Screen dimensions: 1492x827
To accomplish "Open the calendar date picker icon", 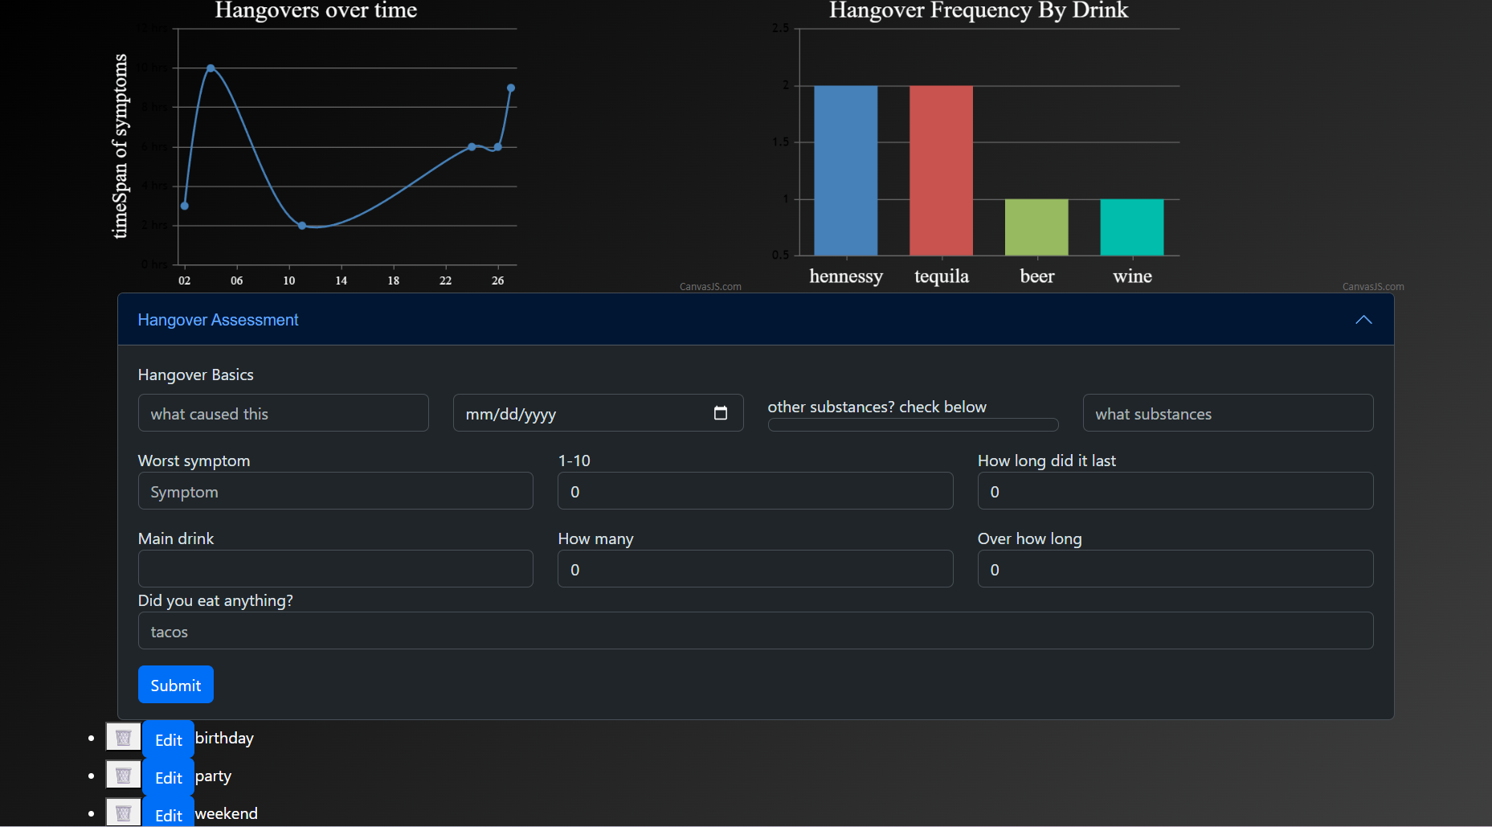I will 721,413.
